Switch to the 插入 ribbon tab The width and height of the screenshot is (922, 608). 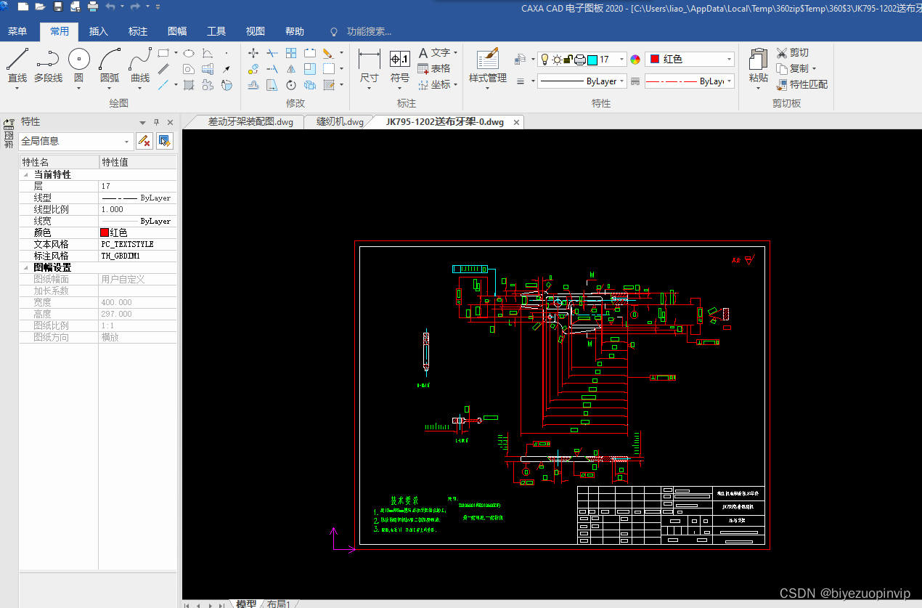(99, 31)
